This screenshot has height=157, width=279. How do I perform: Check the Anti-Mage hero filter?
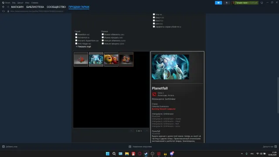[76, 44]
